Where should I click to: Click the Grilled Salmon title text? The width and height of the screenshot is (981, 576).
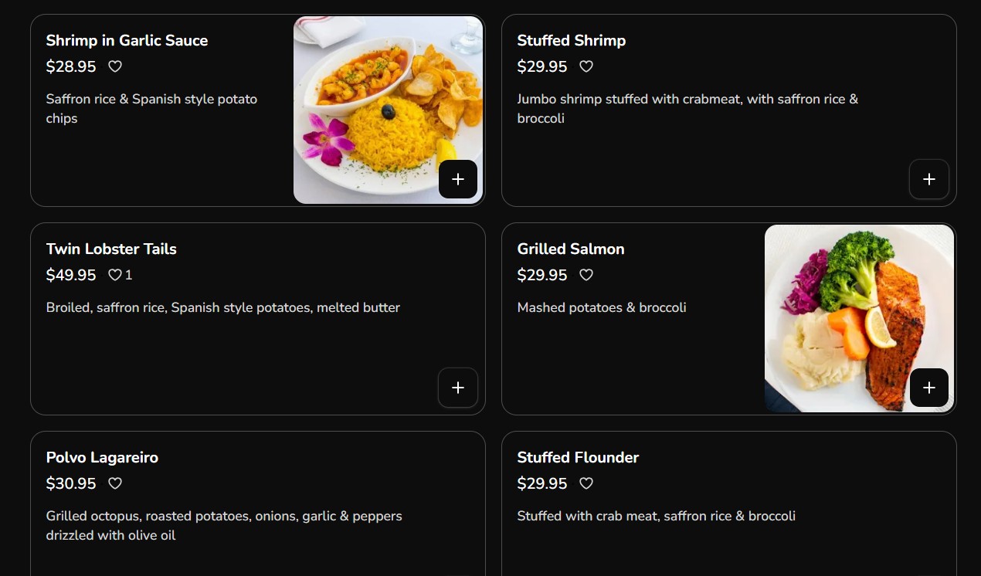(570, 249)
